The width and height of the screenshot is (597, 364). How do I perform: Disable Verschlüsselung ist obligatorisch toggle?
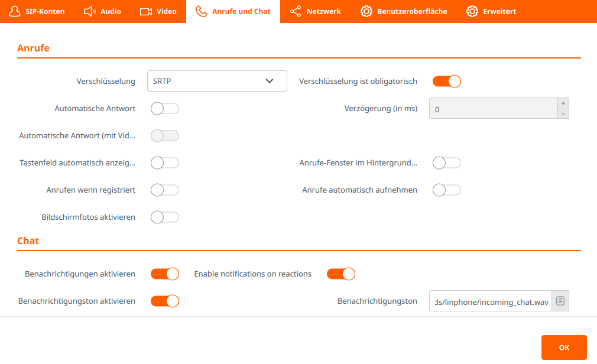click(x=447, y=82)
